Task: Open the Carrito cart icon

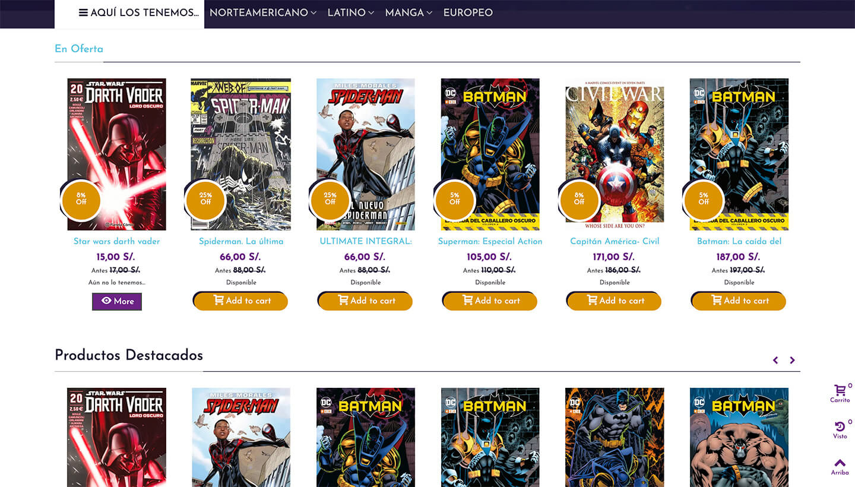Action: pyautogui.click(x=840, y=391)
